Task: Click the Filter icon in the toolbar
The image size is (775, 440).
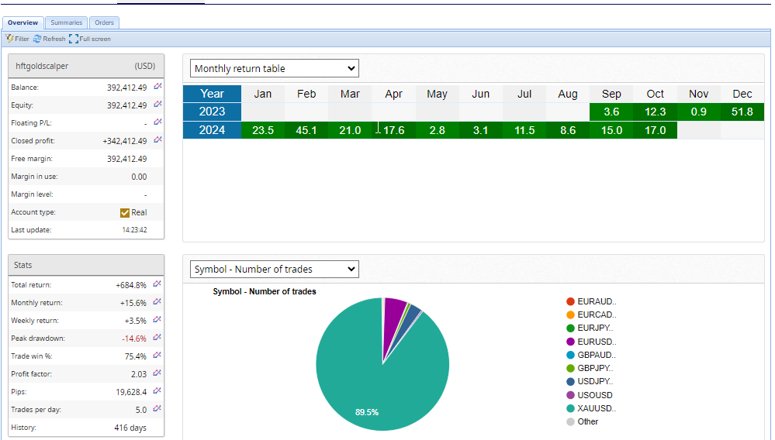Action: coord(9,39)
